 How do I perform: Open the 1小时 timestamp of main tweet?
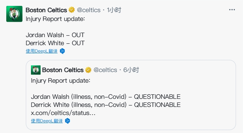pyautogui.click(x=114, y=10)
